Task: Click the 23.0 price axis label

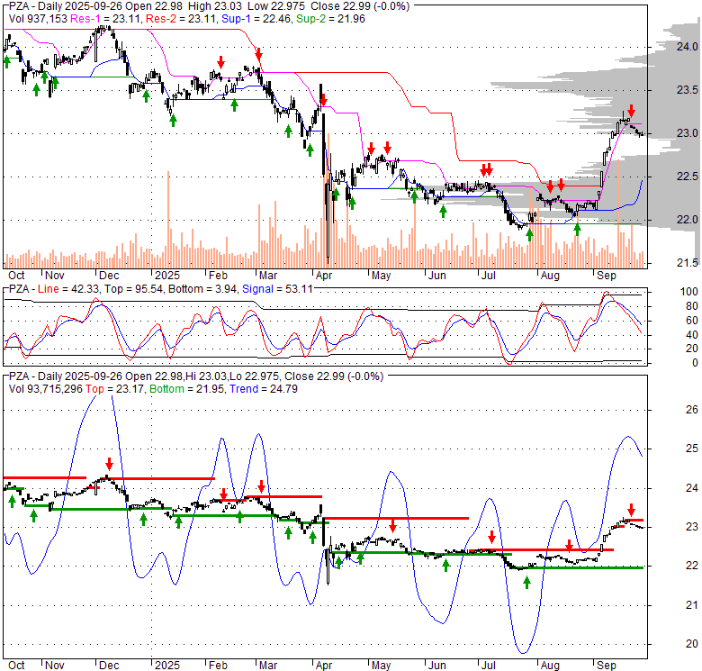Action: coord(688,133)
